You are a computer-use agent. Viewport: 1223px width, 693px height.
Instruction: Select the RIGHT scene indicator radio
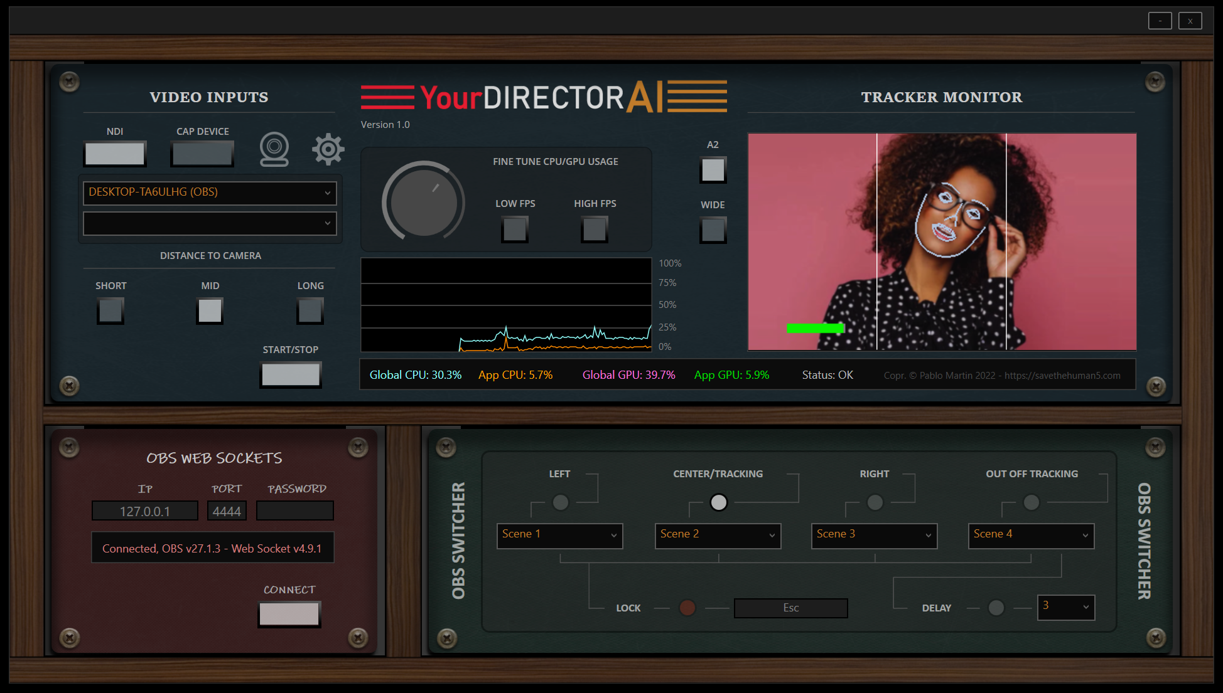click(875, 502)
